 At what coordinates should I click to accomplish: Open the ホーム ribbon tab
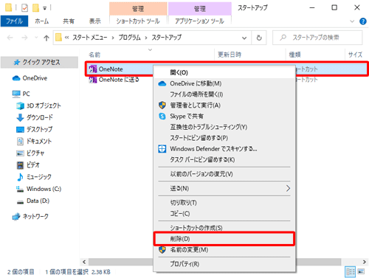pyautogui.click(x=42, y=21)
